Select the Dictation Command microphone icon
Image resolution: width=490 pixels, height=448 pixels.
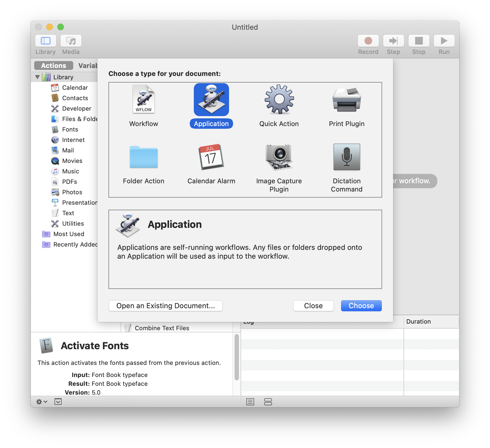tap(347, 157)
